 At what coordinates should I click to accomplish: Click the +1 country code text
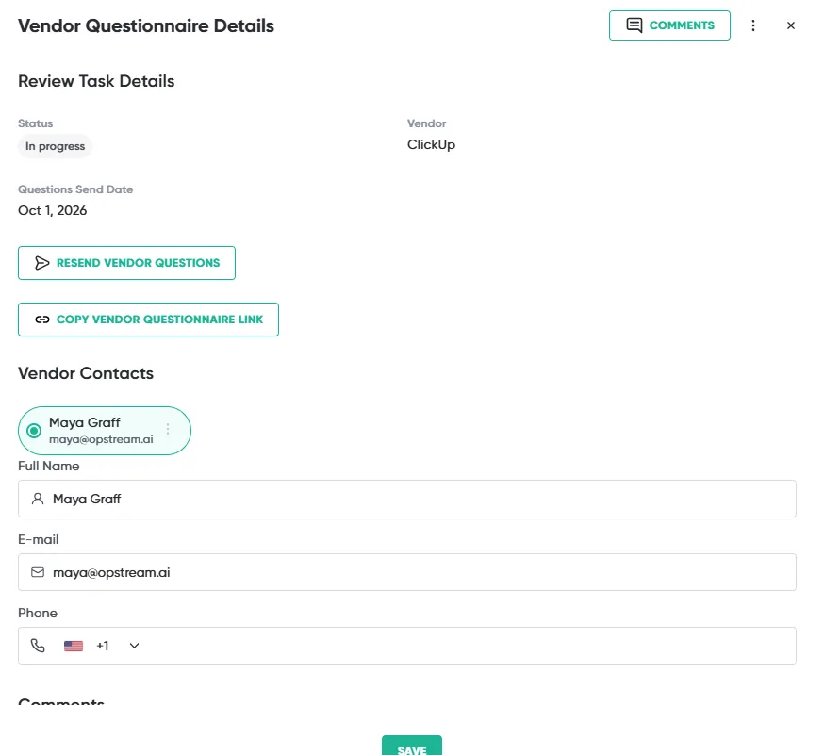pyautogui.click(x=103, y=646)
